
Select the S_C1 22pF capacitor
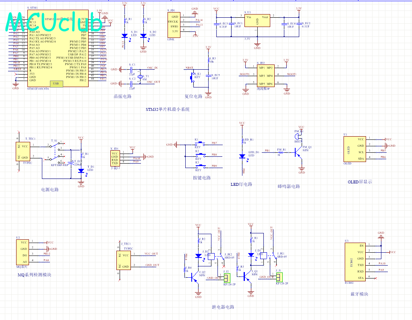[132, 69]
